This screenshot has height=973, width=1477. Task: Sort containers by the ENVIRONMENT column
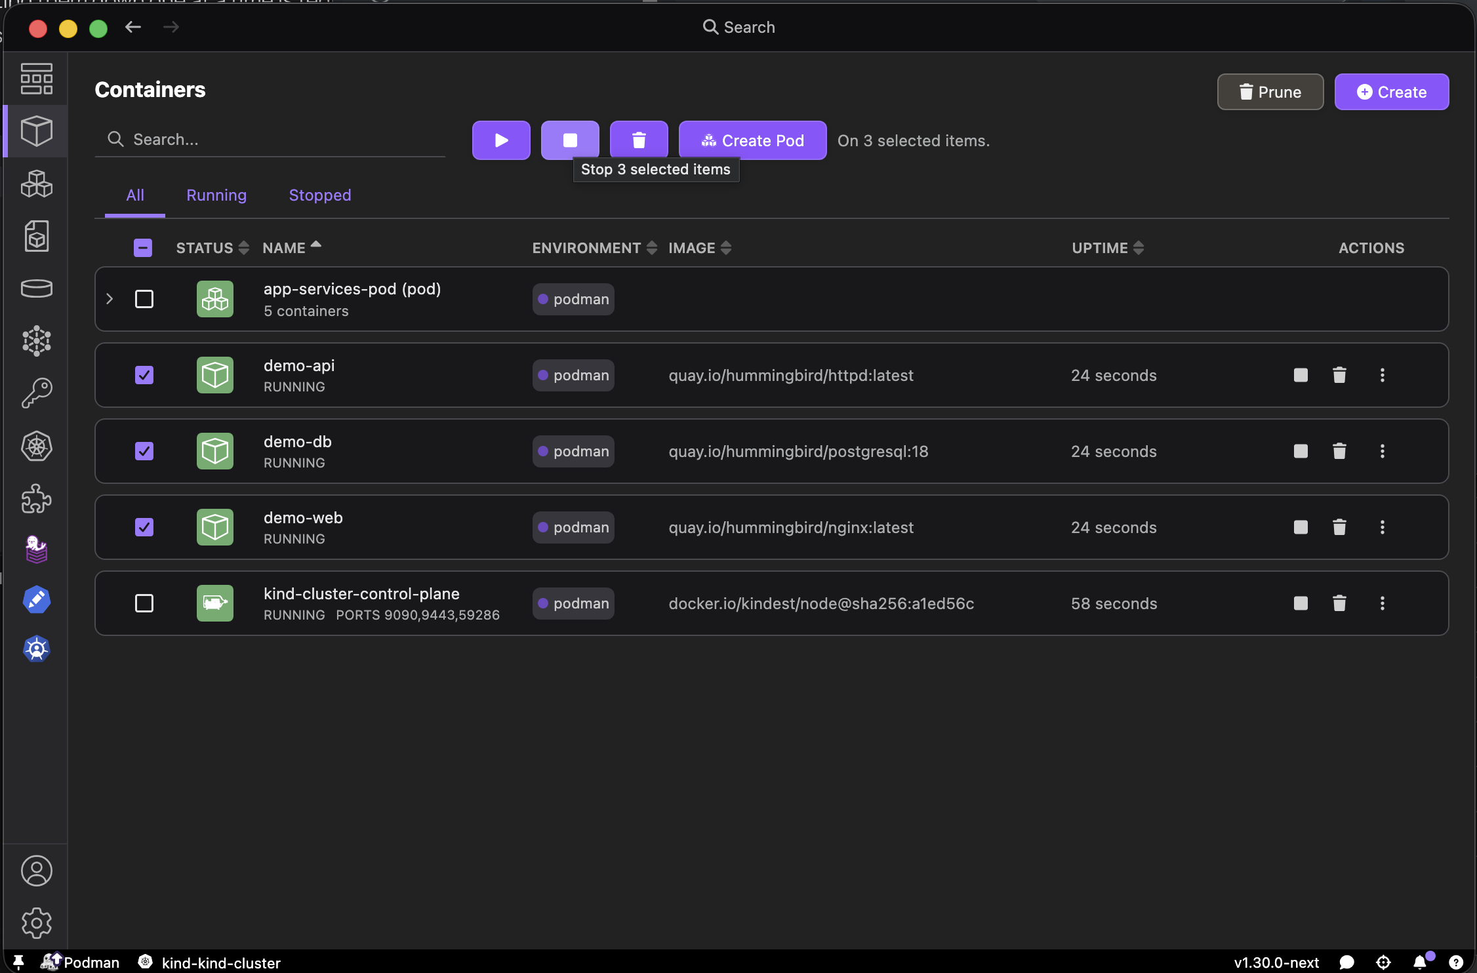pyautogui.click(x=595, y=248)
